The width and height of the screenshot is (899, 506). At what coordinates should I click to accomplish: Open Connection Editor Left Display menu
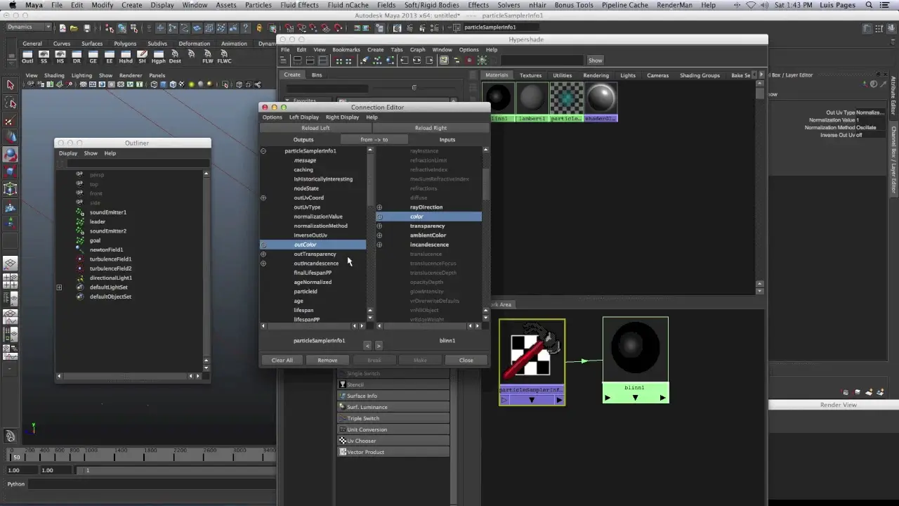[303, 117]
